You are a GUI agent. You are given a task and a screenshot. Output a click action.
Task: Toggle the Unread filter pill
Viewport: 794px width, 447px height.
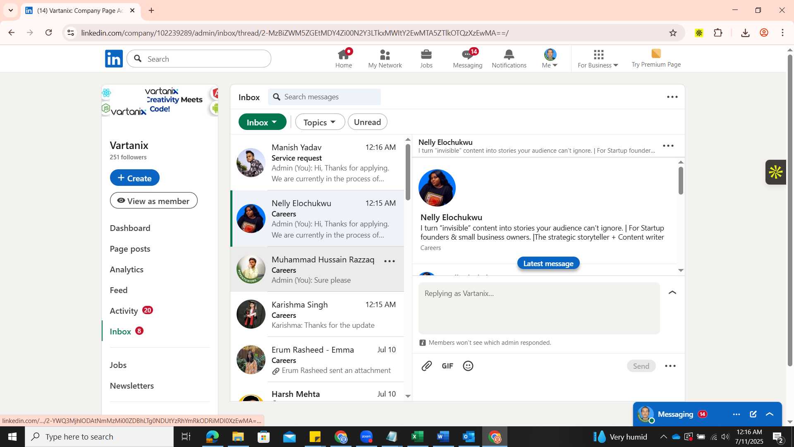click(367, 122)
